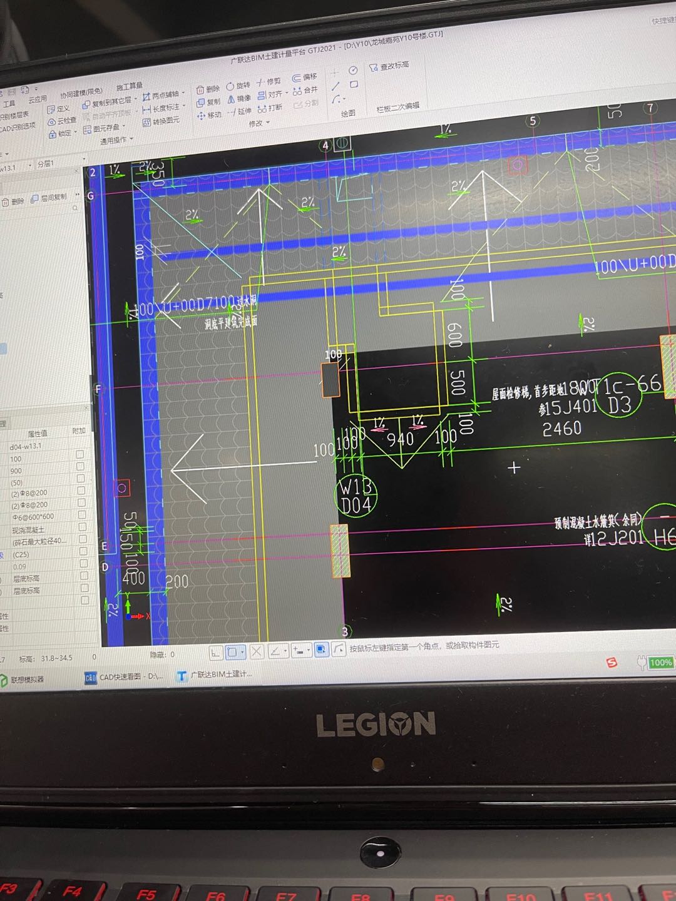Select the rectangle draw tool

click(354, 84)
